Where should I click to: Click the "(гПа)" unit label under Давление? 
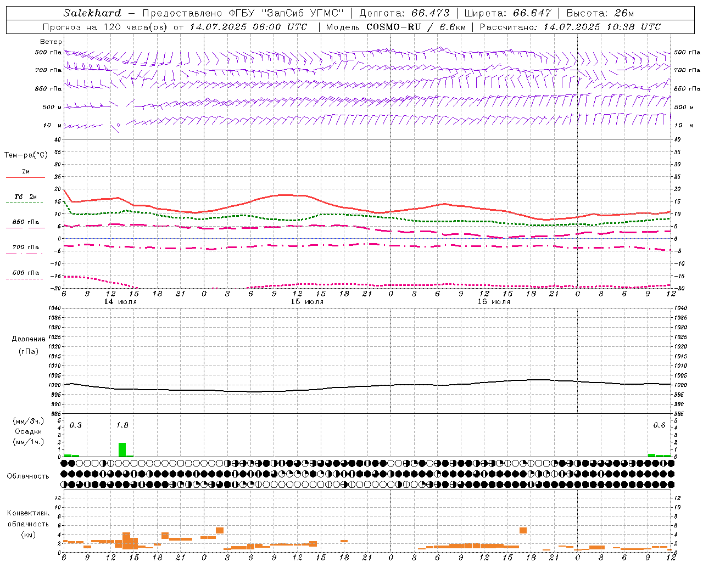(x=29, y=351)
